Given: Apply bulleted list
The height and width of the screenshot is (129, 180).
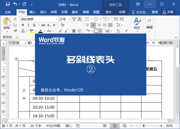Looking at the screenshot, I should tap(87, 19).
